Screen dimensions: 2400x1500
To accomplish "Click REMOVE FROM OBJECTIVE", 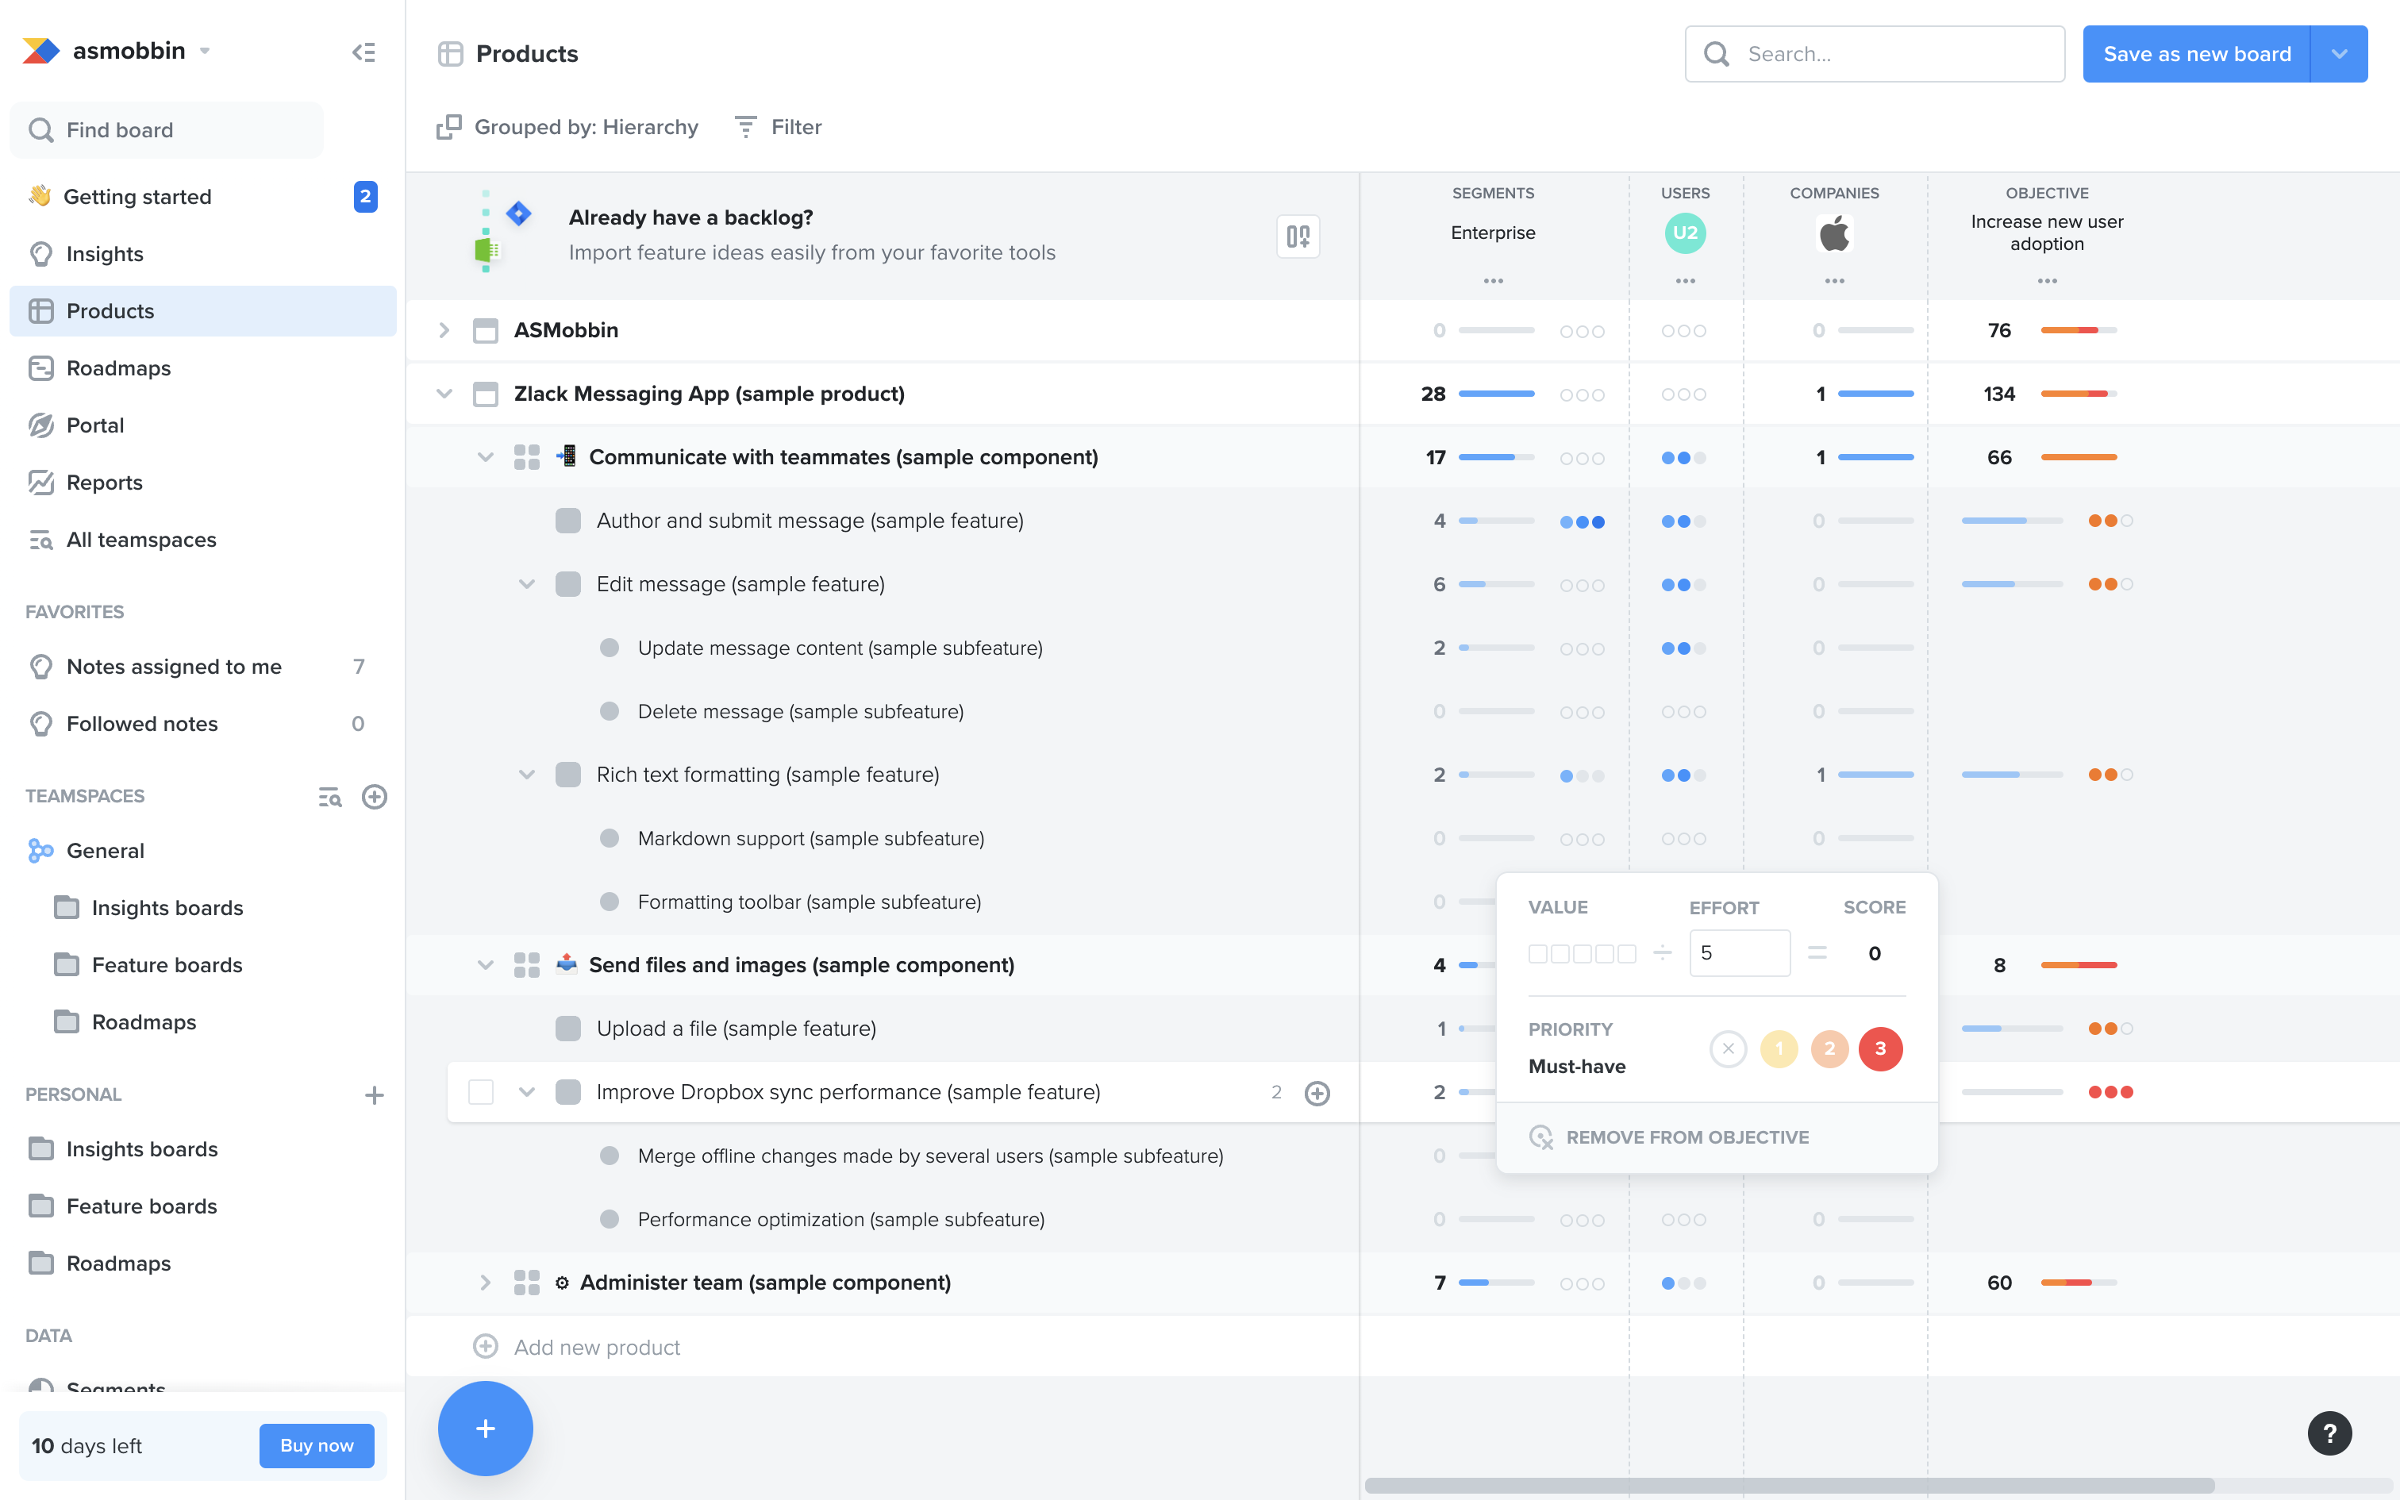I will (x=1687, y=1137).
